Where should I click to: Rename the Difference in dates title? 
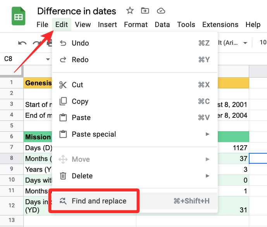(x=77, y=11)
